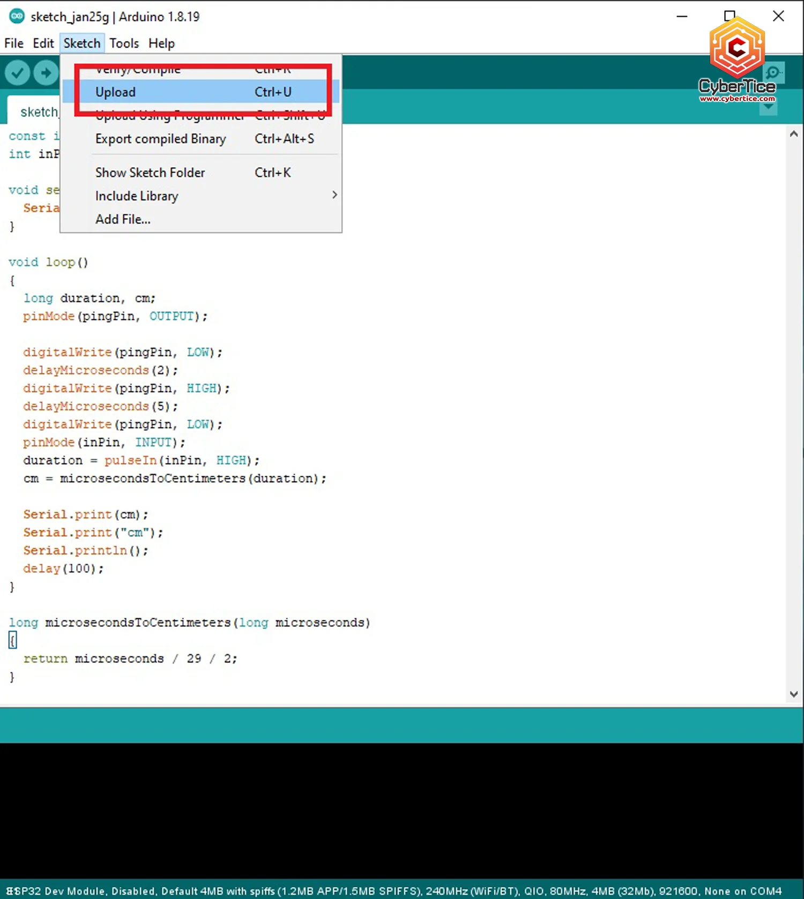804x899 pixels.
Task: Click the Arduino logo in title bar
Action: click(x=17, y=17)
